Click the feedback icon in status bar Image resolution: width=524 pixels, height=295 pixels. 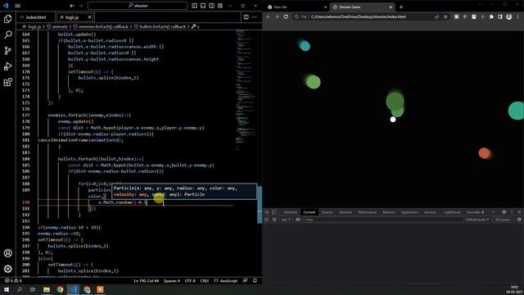pyautogui.click(x=245, y=280)
